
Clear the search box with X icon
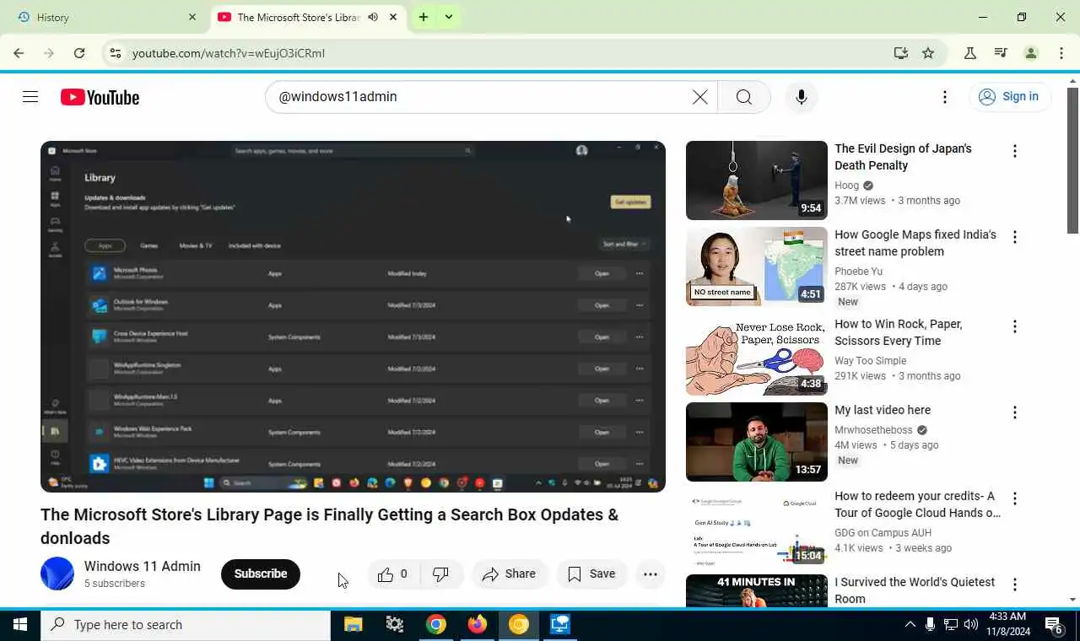pyautogui.click(x=700, y=97)
